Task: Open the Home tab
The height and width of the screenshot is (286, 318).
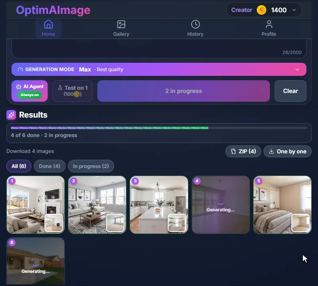Action: click(x=48, y=28)
